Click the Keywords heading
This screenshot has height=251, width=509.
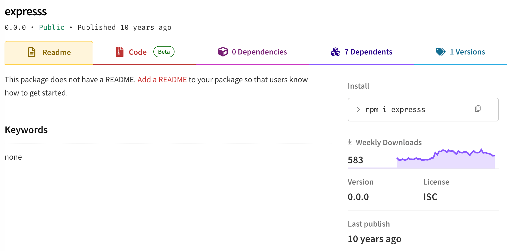[x=26, y=130]
